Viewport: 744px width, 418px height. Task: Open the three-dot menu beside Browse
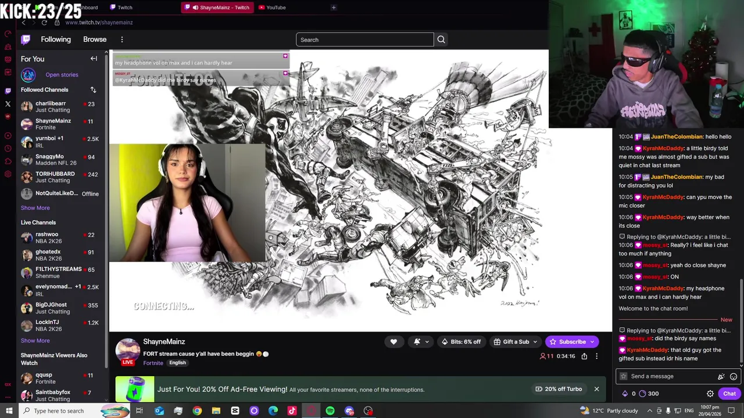coord(122,39)
